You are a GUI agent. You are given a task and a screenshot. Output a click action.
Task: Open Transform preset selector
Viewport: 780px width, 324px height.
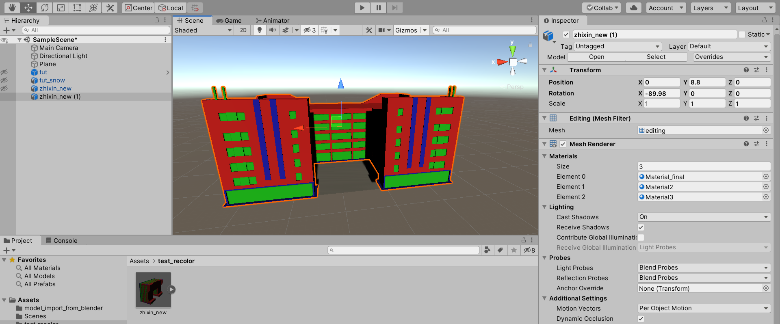[x=756, y=70]
